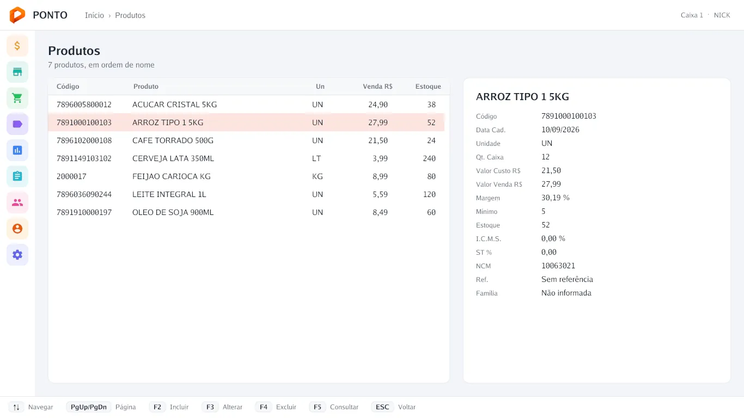The width and height of the screenshot is (744, 418).
Task: Open the bar chart reports icon
Action: click(x=17, y=150)
